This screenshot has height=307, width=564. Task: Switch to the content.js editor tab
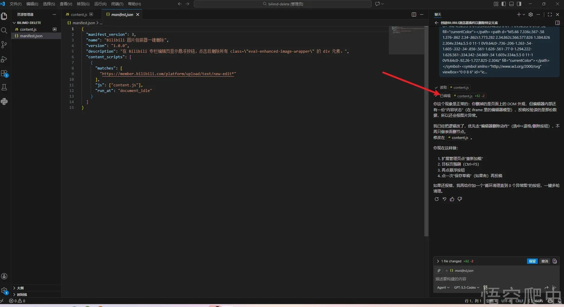[79, 14]
